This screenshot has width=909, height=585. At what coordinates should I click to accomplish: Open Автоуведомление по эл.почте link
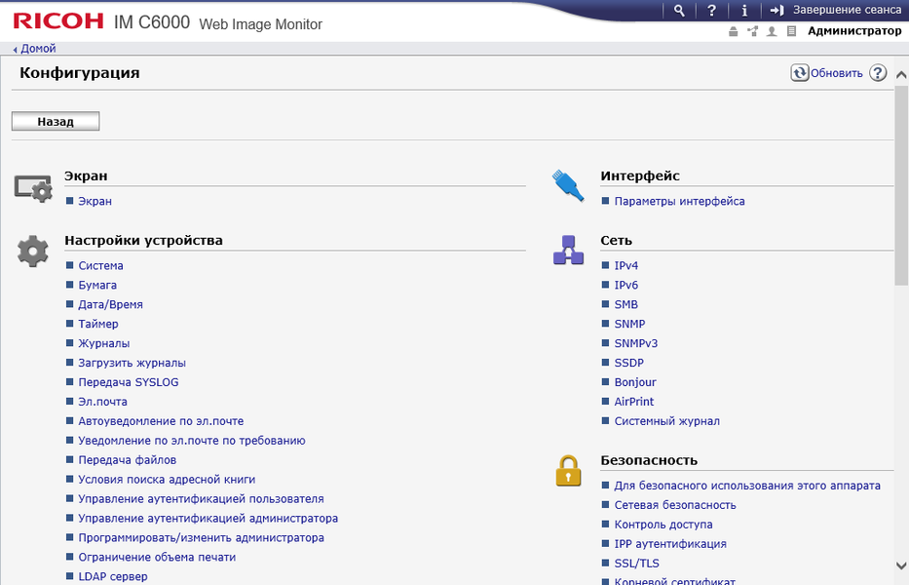161,421
